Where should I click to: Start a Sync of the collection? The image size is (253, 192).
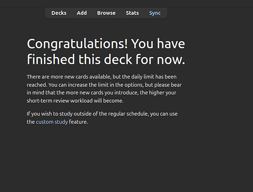point(155,13)
